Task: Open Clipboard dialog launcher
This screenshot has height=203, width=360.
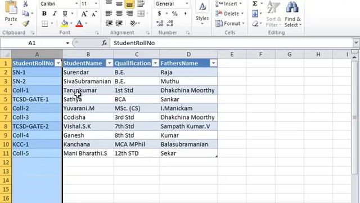Action: coord(33,33)
